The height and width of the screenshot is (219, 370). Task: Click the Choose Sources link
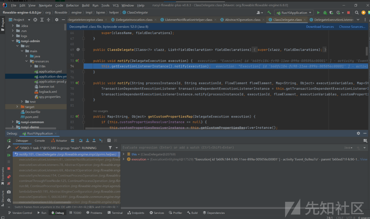[x=352, y=27]
